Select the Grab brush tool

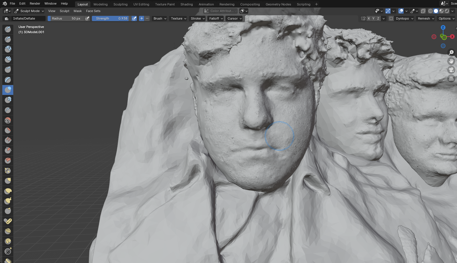[x=8, y=181]
